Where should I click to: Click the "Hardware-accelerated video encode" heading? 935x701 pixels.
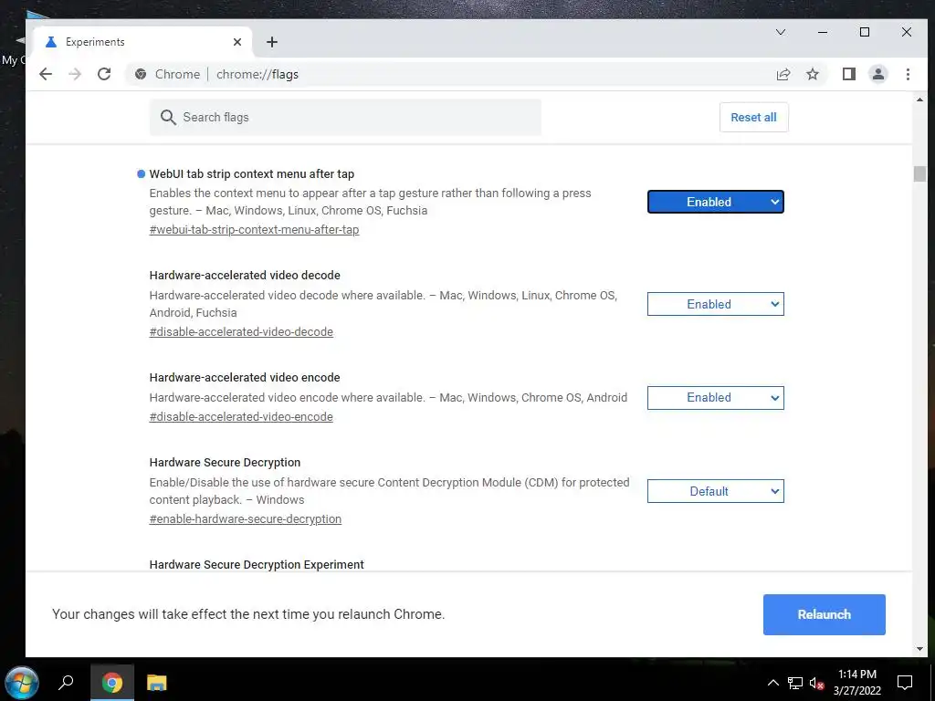pos(245,377)
